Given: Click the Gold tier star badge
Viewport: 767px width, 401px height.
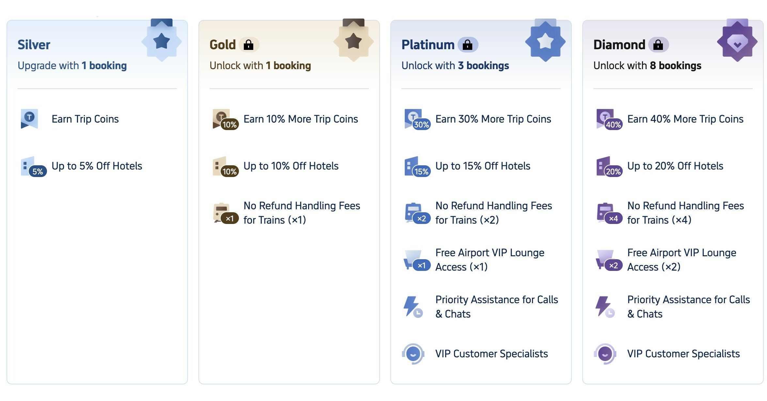Looking at the screenshot, I should click(354, 41).
